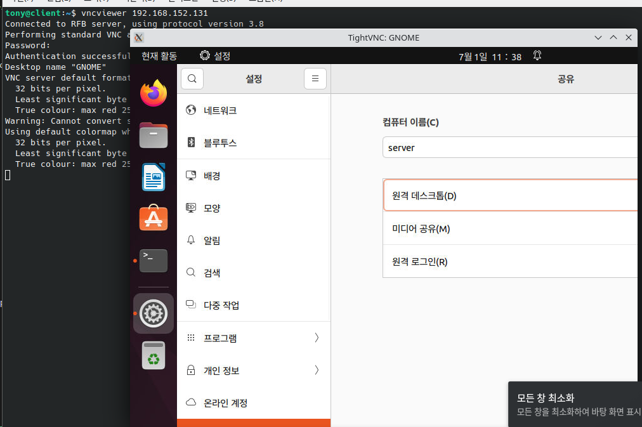This screenshot has height=427, width=642.
Task: Click the search icon in Settings
Action: (191, 78)
